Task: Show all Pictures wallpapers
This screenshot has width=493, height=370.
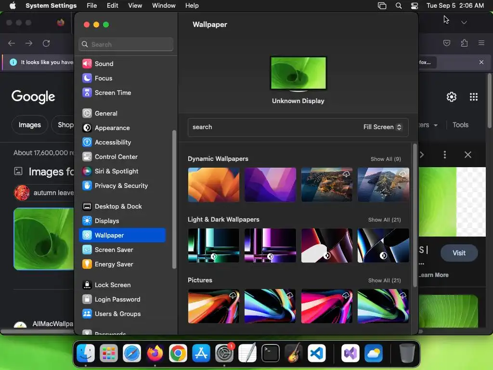Action: click(x=384, y=281)
